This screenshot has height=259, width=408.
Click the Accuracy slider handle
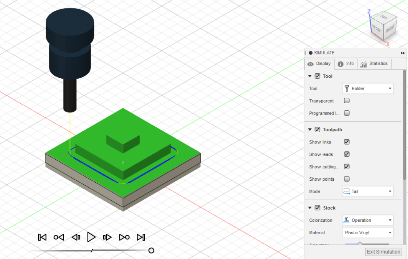[360, 244]
